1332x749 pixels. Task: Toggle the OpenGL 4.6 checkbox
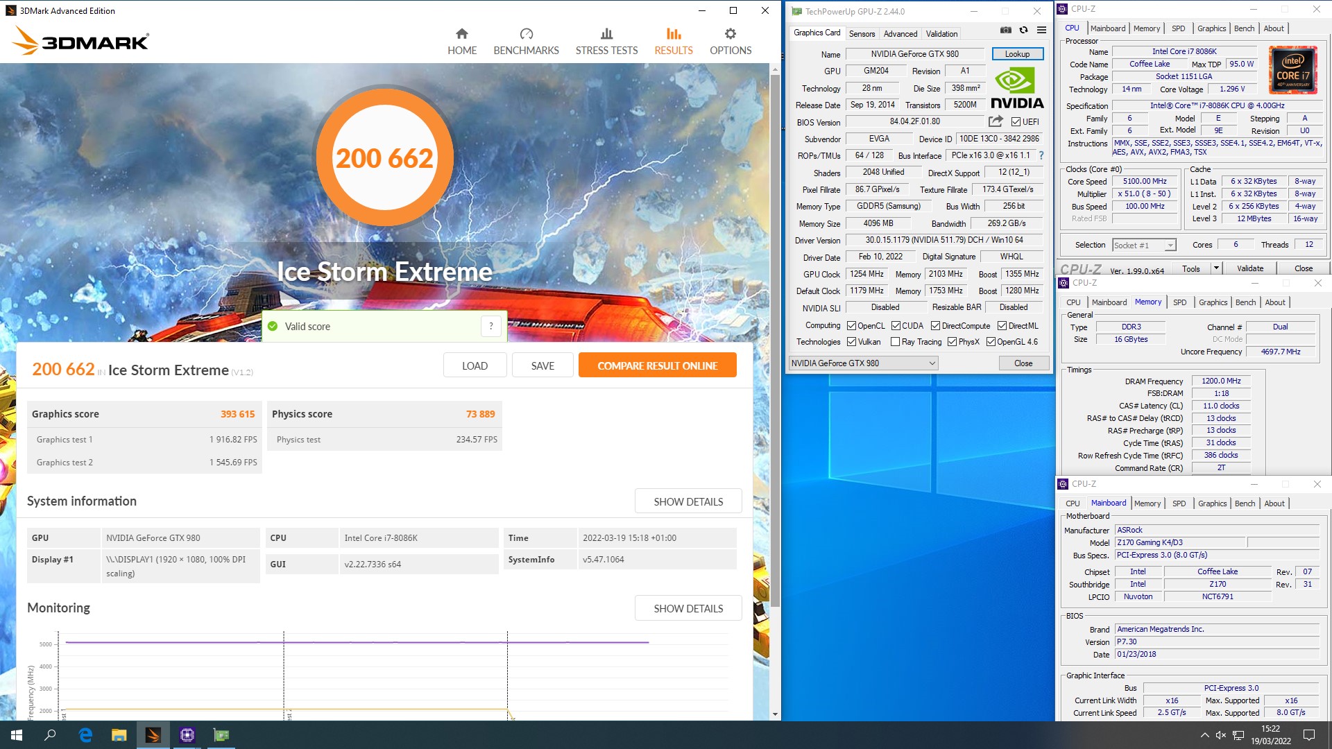(991, 342)
